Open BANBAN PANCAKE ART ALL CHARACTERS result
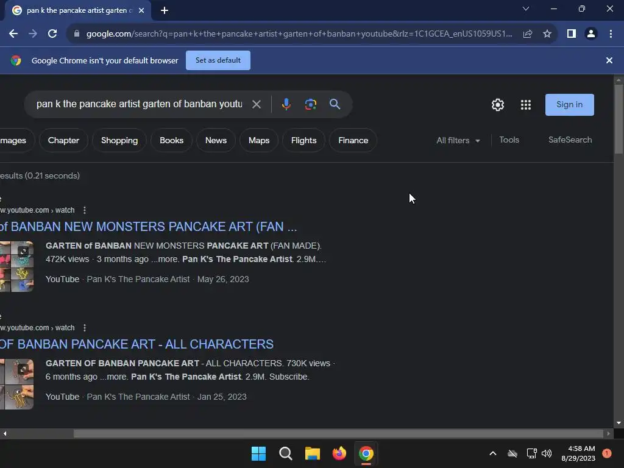The width and height of the screenshot is (624, 468). click(136, 344)
